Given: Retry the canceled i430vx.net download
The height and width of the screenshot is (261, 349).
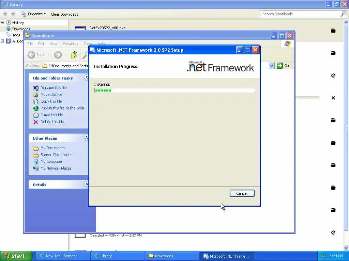Looking at the screenshot, I should coord(333,232).
